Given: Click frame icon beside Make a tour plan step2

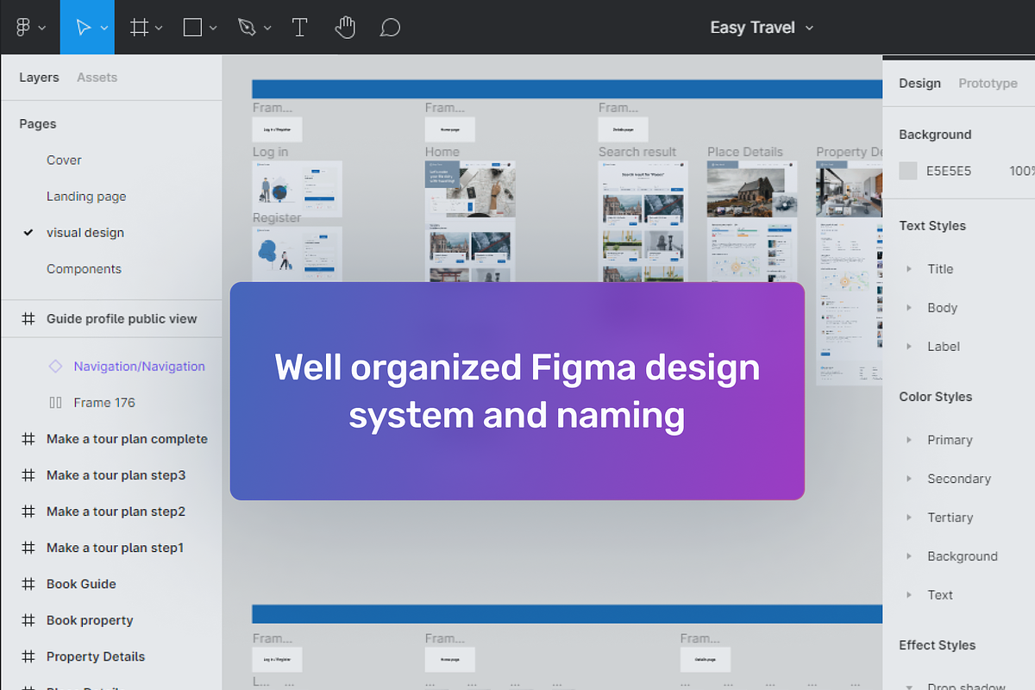Looking at the screenshot, I should 28,511.
